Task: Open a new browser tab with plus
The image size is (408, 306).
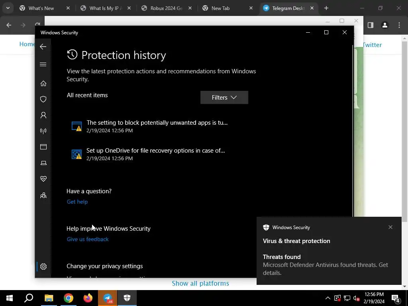Action: [x=326, y=8]
